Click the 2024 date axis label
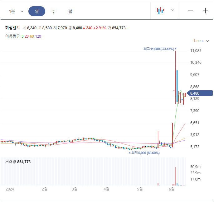The width and height of the screenshot is (214, 202). (x=10, y=189)
